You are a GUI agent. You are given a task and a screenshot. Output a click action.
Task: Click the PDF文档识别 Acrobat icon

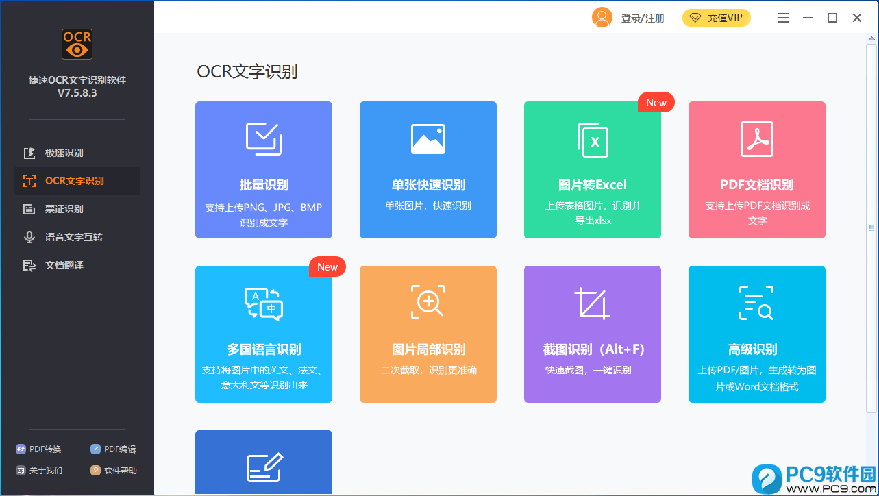click(x=757, y=139)
